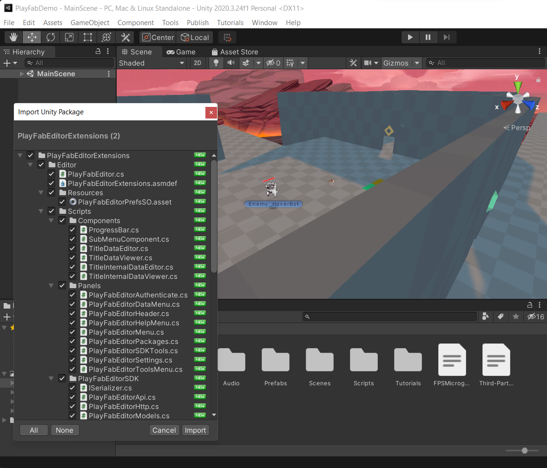Uncheck PlayFabEditorHeader.cs checkbox
The image size is (547, 468).
(72, 314)
